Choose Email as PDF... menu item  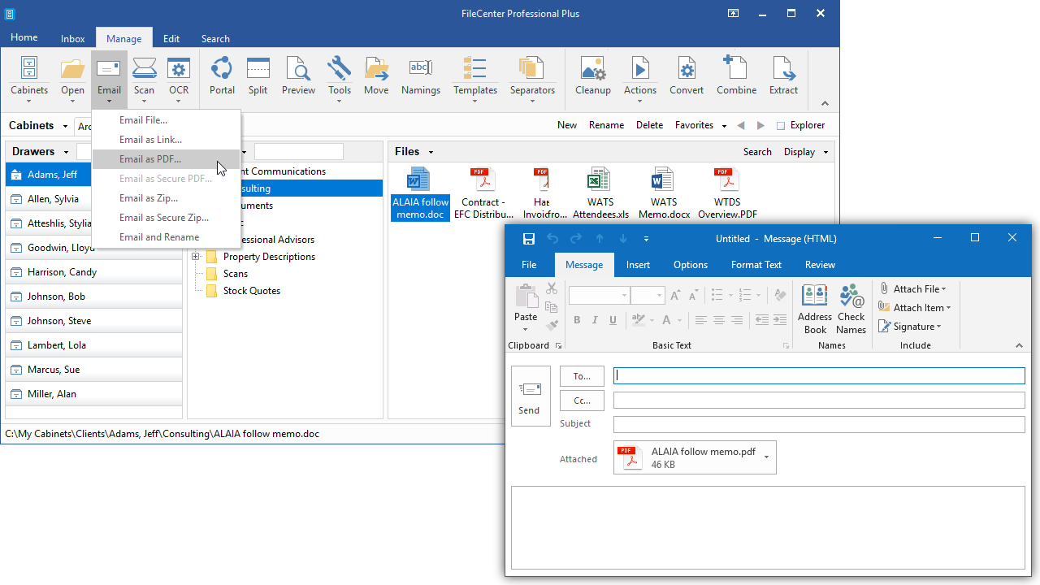click(x=167, y=159)
